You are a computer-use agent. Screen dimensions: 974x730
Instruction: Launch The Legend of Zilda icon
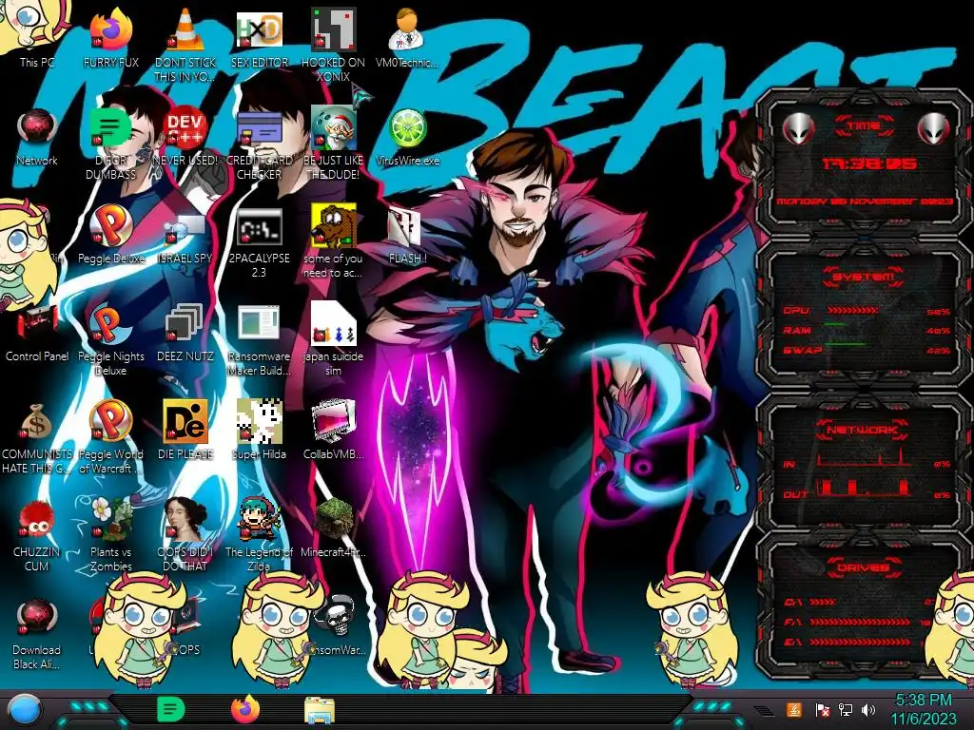[x=259, y=535]
